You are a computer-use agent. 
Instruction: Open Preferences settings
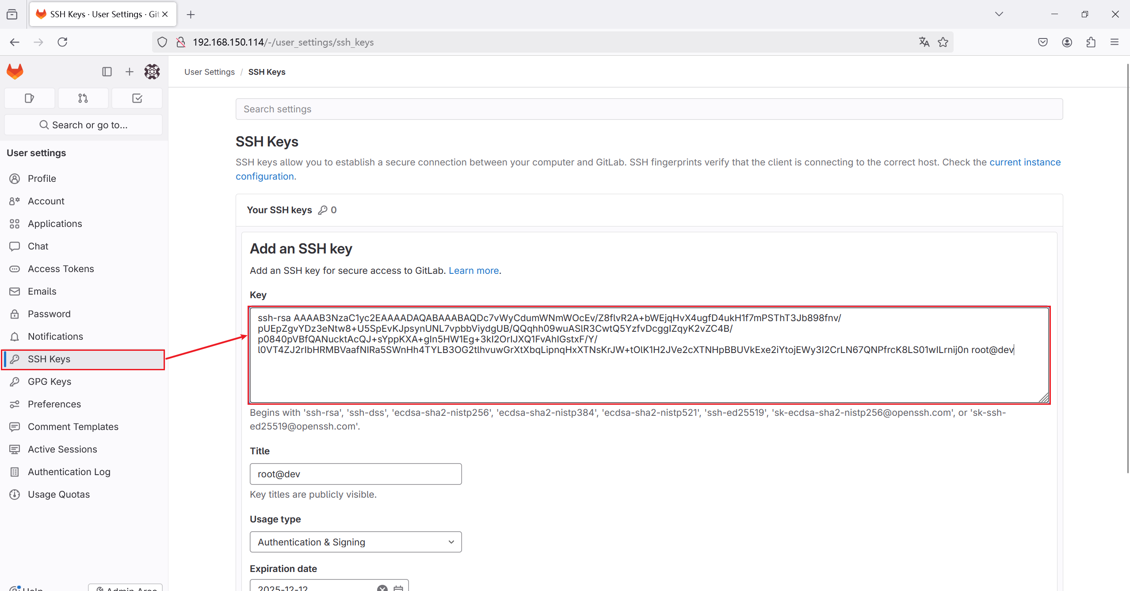(x=83, y=404)
